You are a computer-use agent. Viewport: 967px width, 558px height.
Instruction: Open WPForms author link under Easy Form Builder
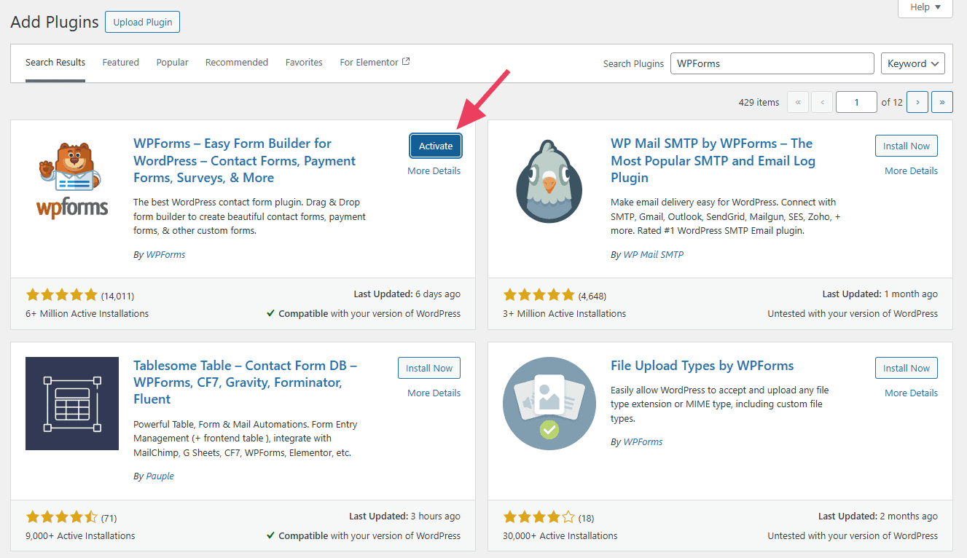click(165, 254)
